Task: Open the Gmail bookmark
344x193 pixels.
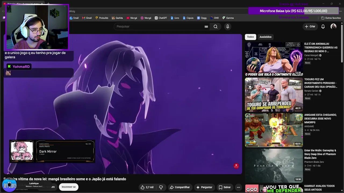Action: tap(87, 18)
